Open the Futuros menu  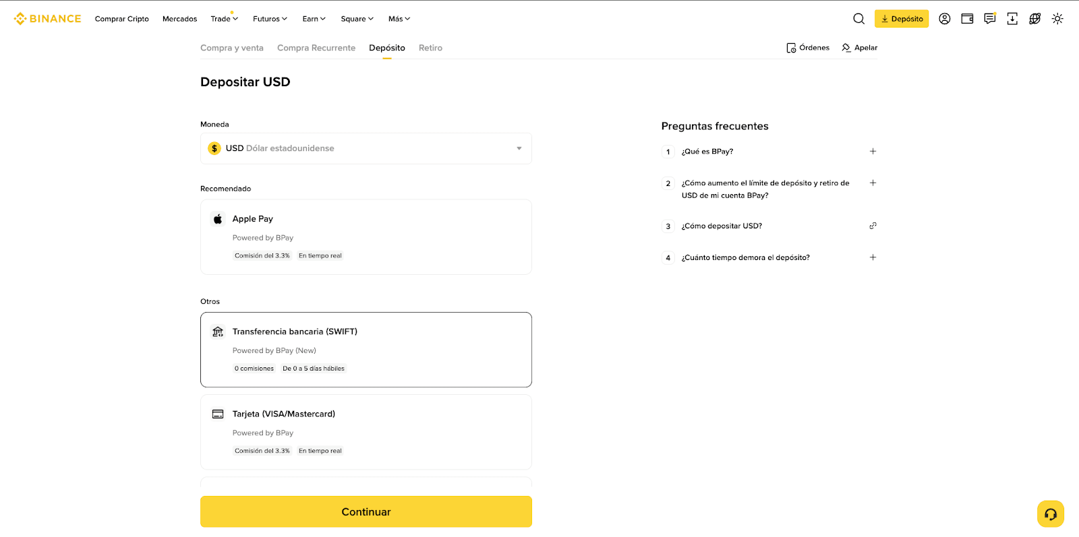(x=270, y=19)
